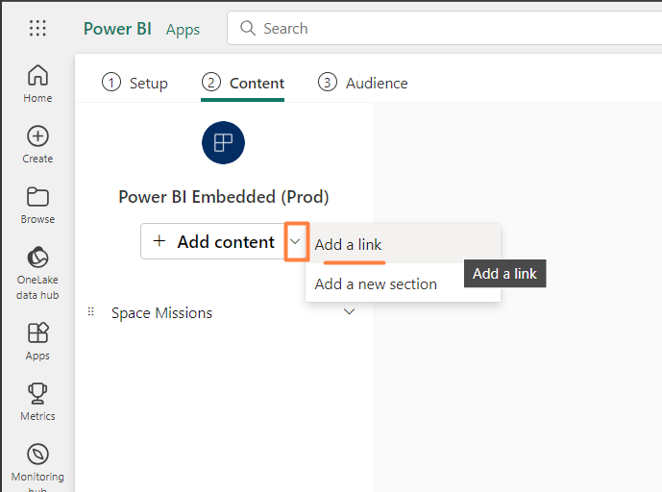The image size is (662, 492).
Task: Expand the Space Missions chevron
Action: pos(349,311)
